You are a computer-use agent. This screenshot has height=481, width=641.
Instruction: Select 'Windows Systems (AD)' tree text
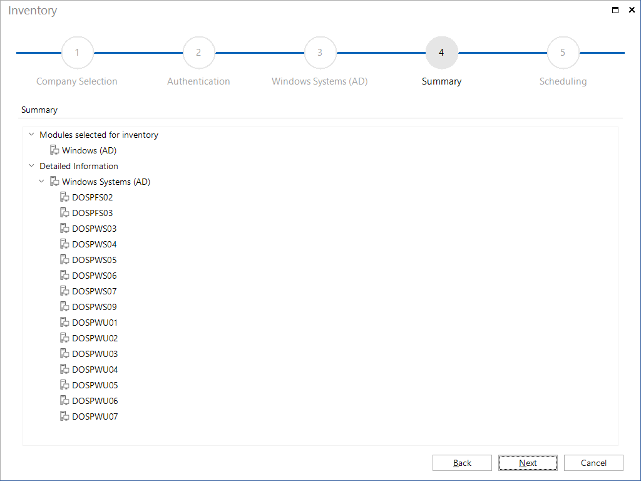point(106,182)
